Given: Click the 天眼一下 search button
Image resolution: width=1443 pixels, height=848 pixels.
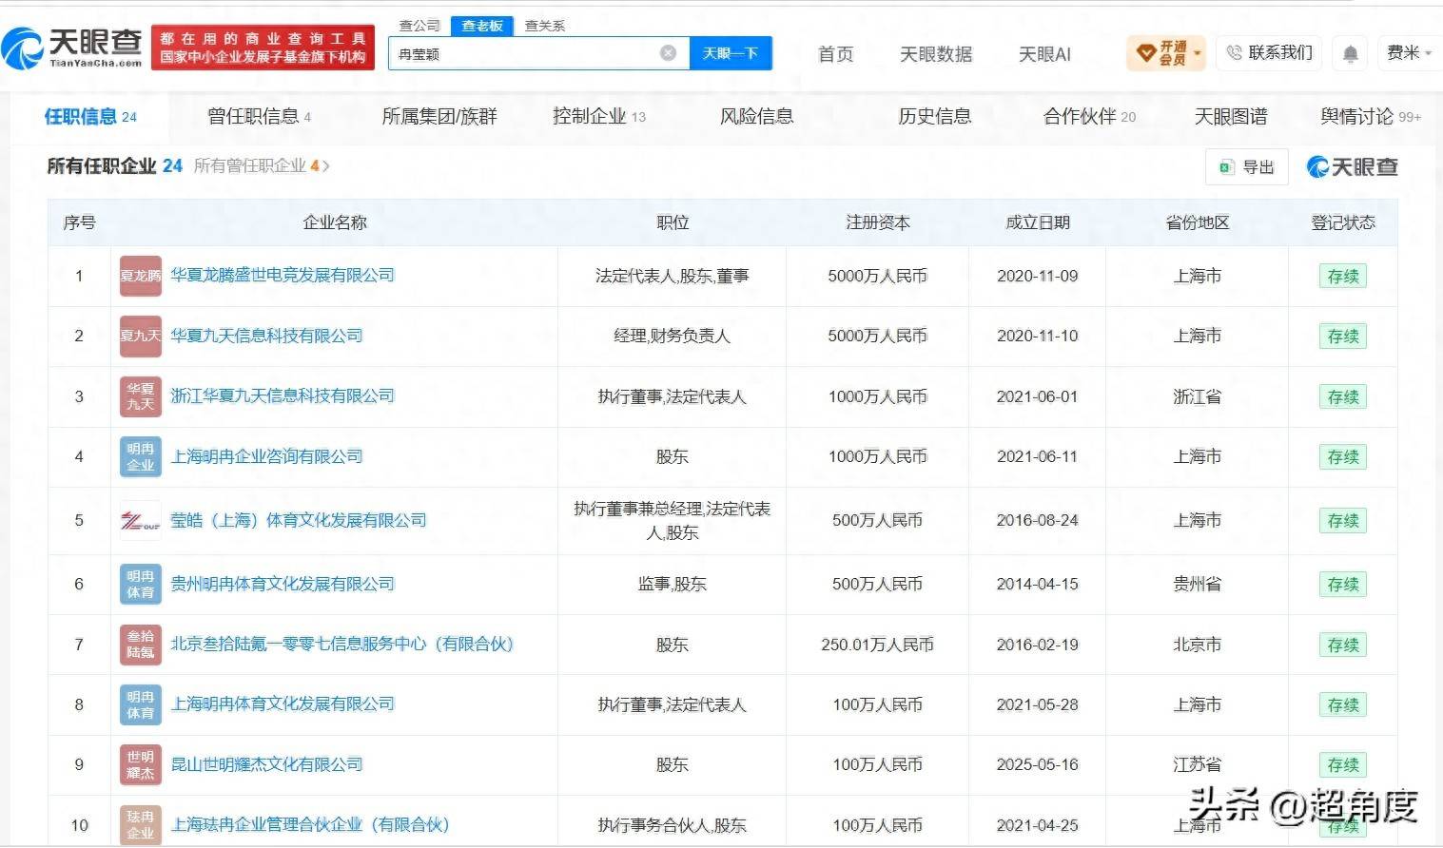Looking at the screenshot, I should pos(731,53).
